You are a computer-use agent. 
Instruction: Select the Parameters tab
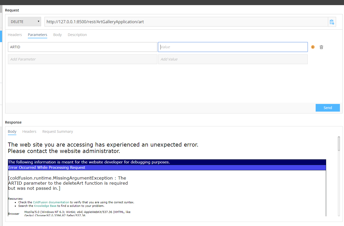tap(38, 35)
